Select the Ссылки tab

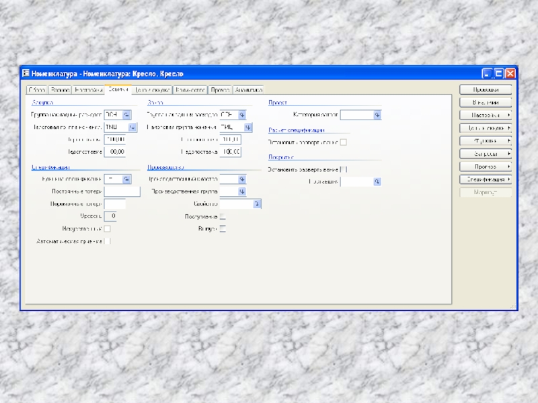[x=118, y=89]
